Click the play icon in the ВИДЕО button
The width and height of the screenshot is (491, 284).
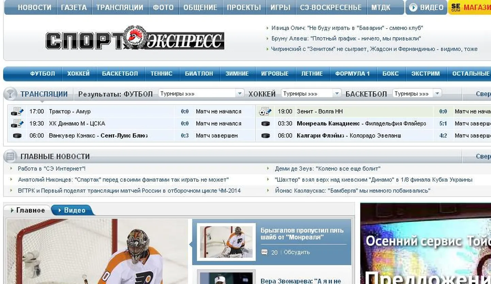tap(413, 7)
